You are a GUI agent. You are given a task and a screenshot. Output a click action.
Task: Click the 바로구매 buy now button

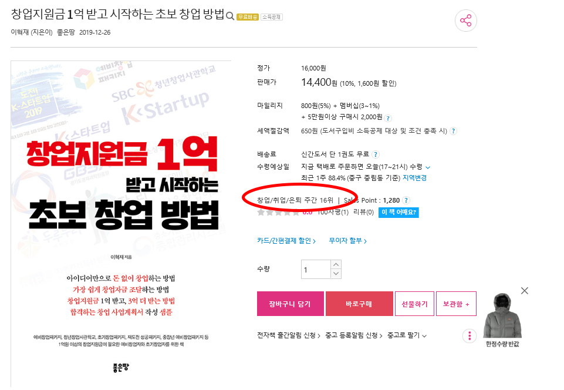coord(359,304)
